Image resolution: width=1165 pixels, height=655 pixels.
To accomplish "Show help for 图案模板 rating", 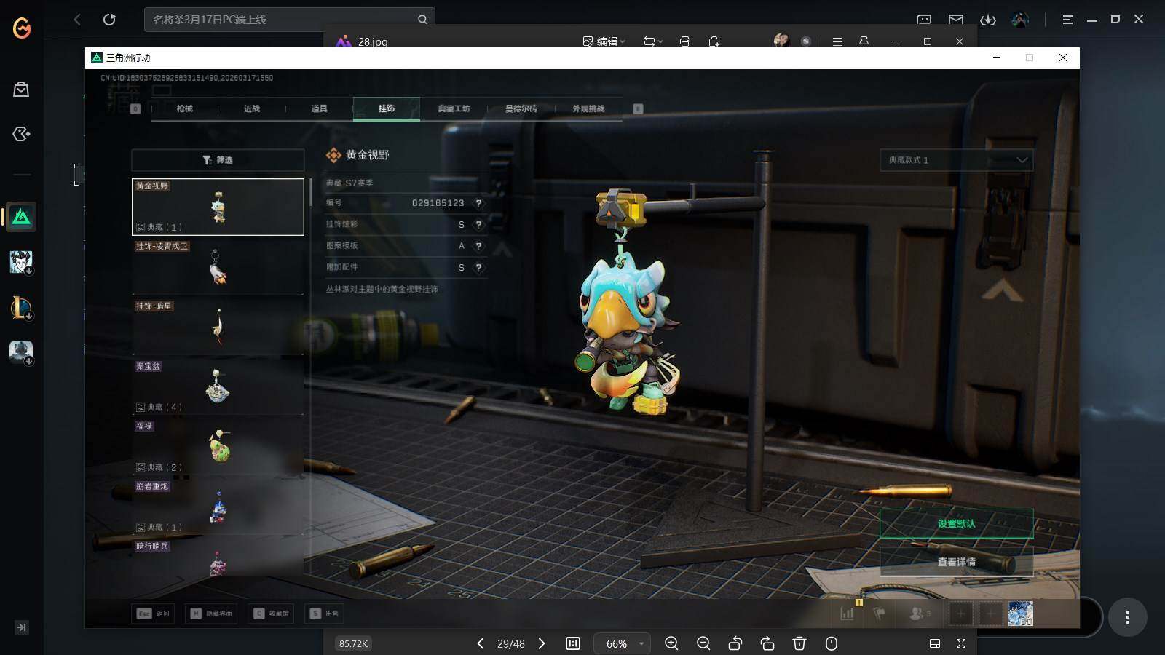I will pyautogui.click(x=478, y=246).
